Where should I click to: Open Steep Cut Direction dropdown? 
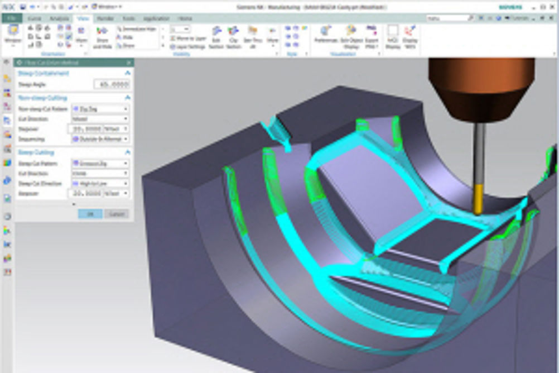(100, 184)
